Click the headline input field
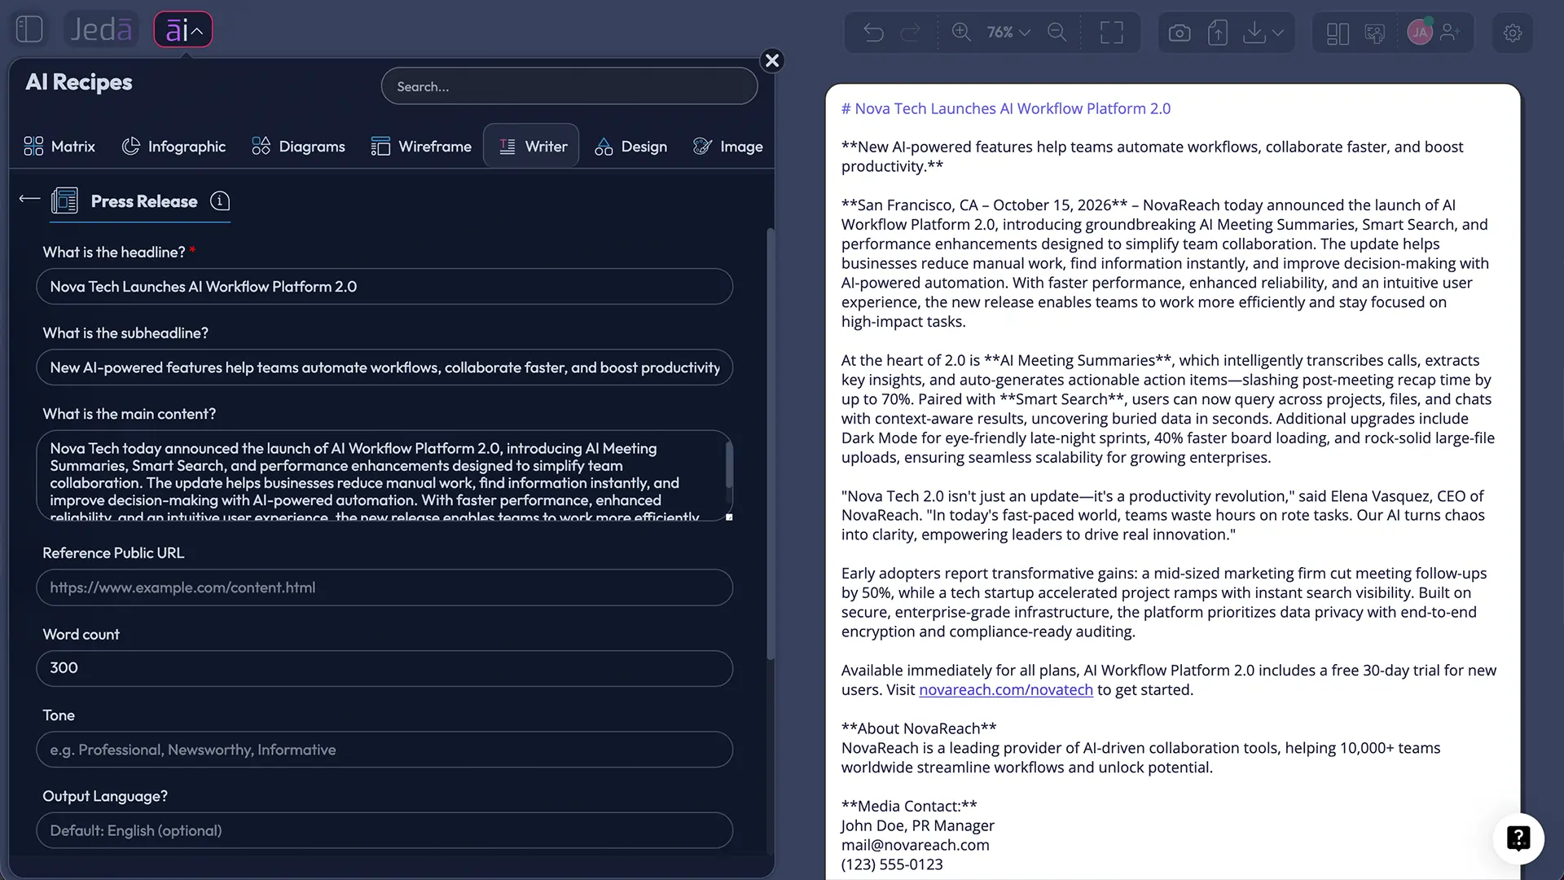The image size is (1564, 880). pyautogui.click(x=384, y=287)
